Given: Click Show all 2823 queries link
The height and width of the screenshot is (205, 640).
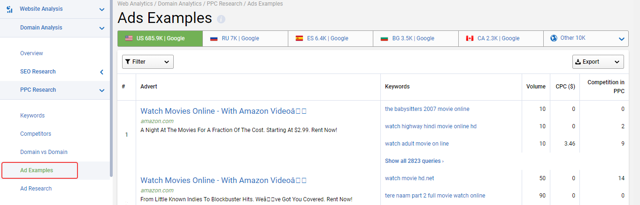Looking at the screenshot, I should (414, 161).
